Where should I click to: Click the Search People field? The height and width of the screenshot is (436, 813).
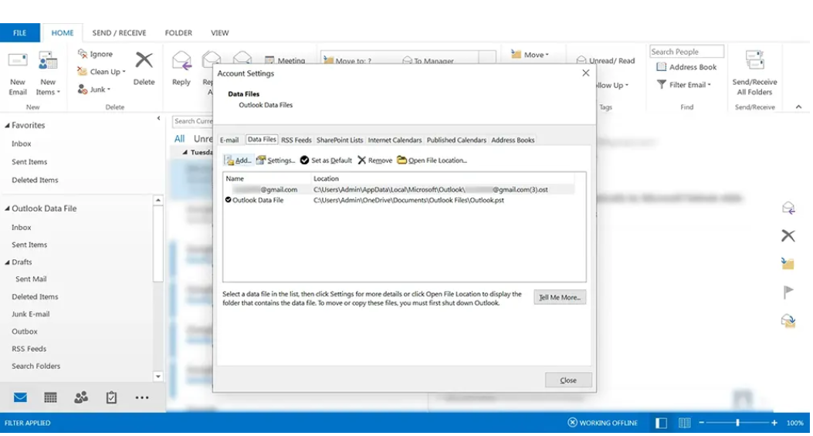[x=686, y=52]
